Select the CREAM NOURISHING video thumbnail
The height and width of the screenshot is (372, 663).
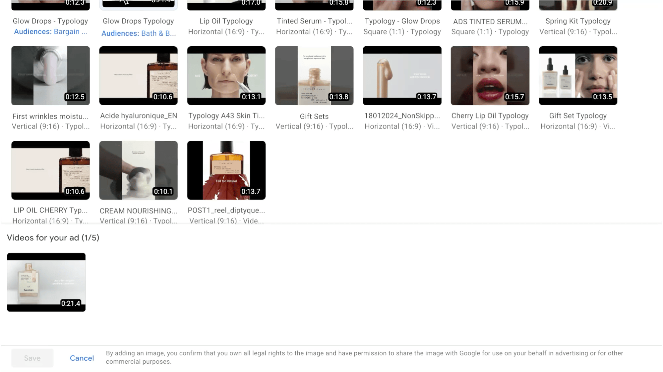click(x=138, y=170)
